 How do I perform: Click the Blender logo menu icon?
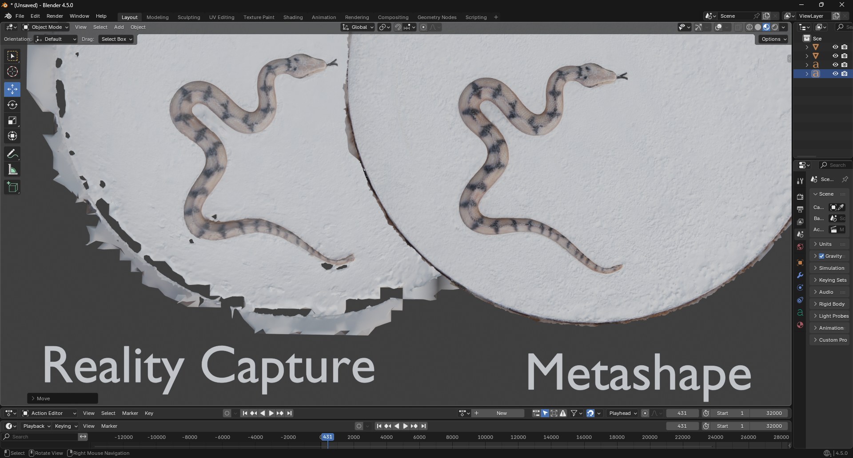click(8, 16)
